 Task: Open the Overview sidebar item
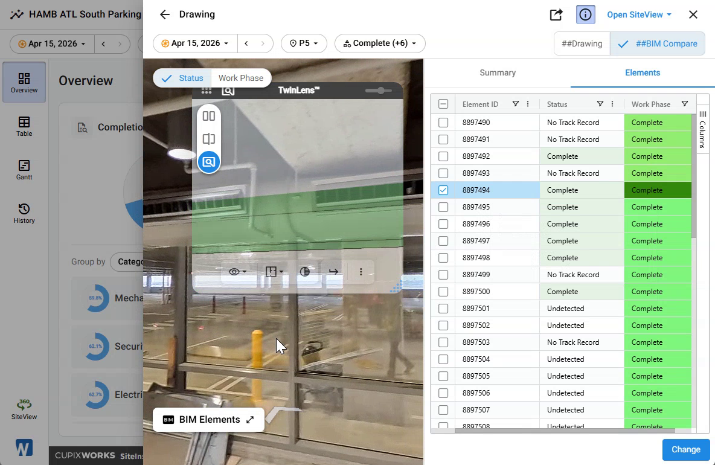[x=24, y=82]
